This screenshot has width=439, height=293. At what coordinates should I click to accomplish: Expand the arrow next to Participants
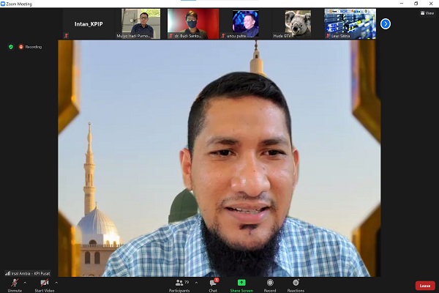[x=196, y=282]
